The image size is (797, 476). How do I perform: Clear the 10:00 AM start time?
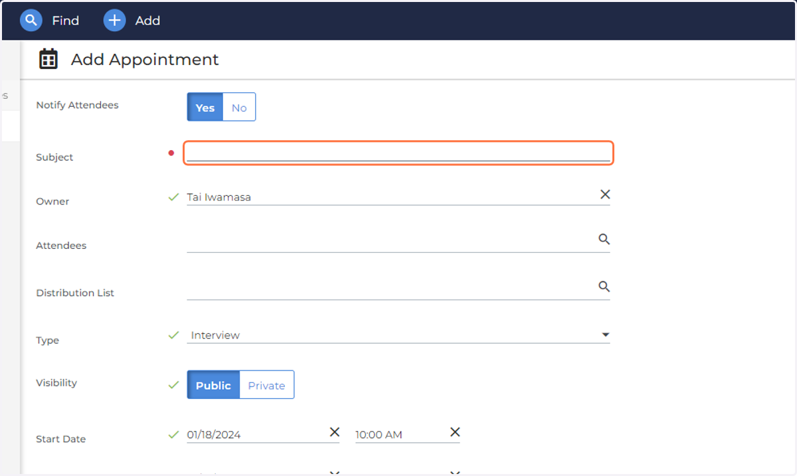[x=455, y=432]
